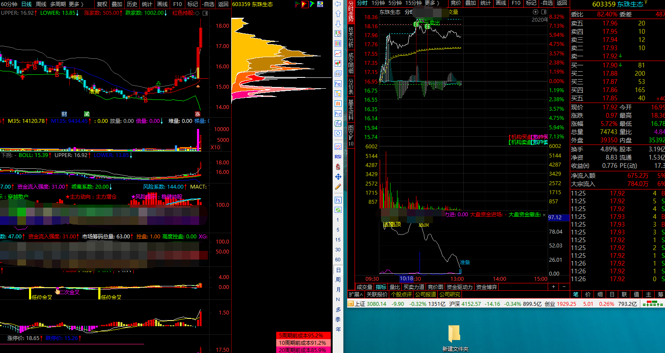Select the 买卖力道 indicator tab
This screenshot has height=353, width=665.
413,287
